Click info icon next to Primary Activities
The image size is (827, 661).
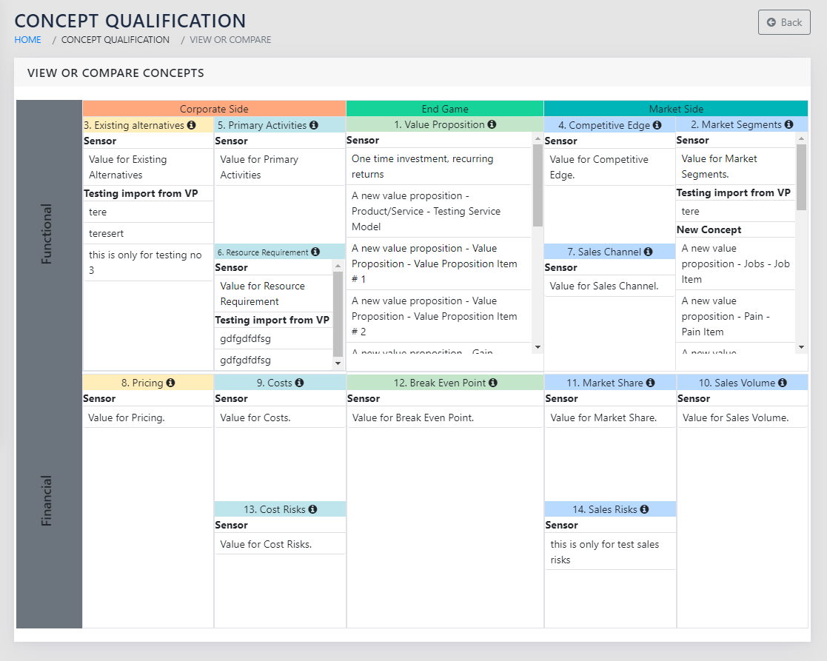pos(314,126)
